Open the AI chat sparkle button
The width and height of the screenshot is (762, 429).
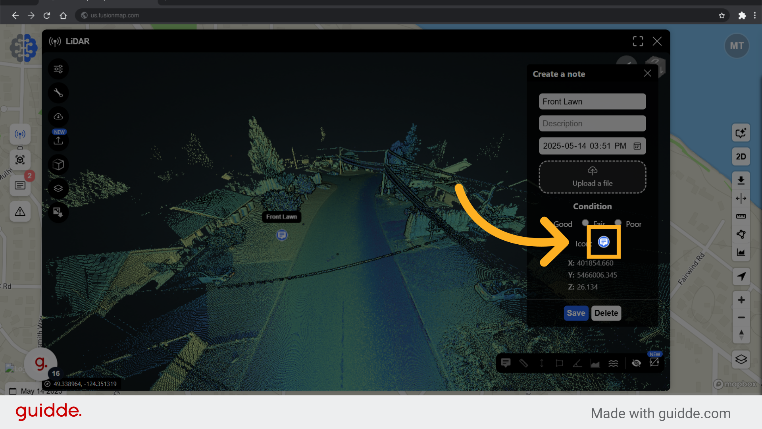[741, 133]
